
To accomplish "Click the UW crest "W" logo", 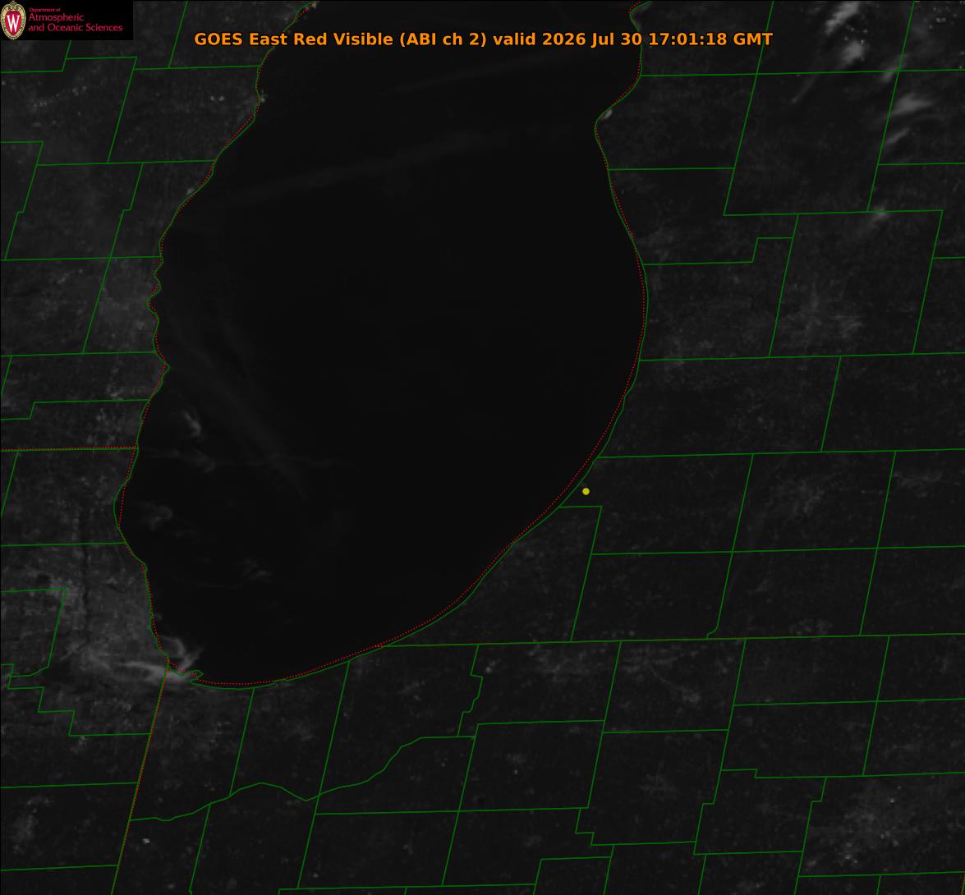I will tap(13, 21).
